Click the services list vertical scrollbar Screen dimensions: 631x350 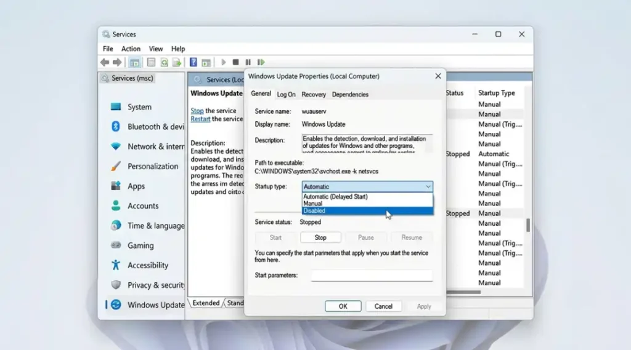pos(528,225)
